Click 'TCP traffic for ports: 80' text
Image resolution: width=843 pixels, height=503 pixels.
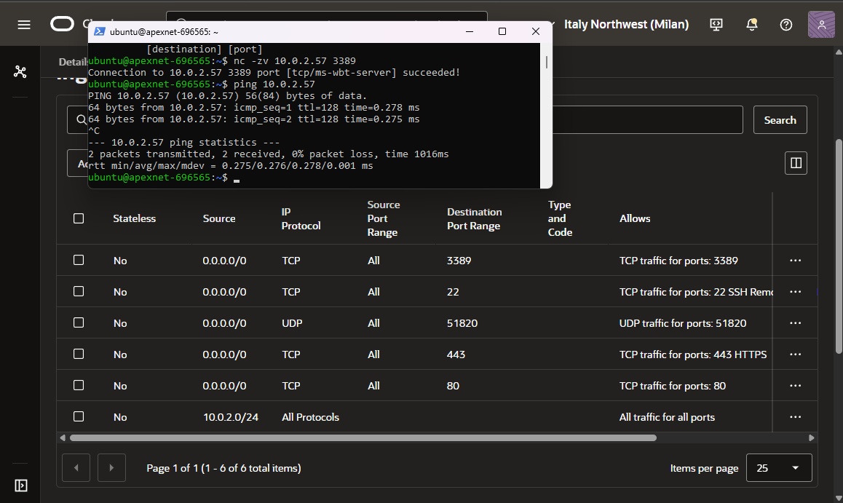click(x=672, y=386)
